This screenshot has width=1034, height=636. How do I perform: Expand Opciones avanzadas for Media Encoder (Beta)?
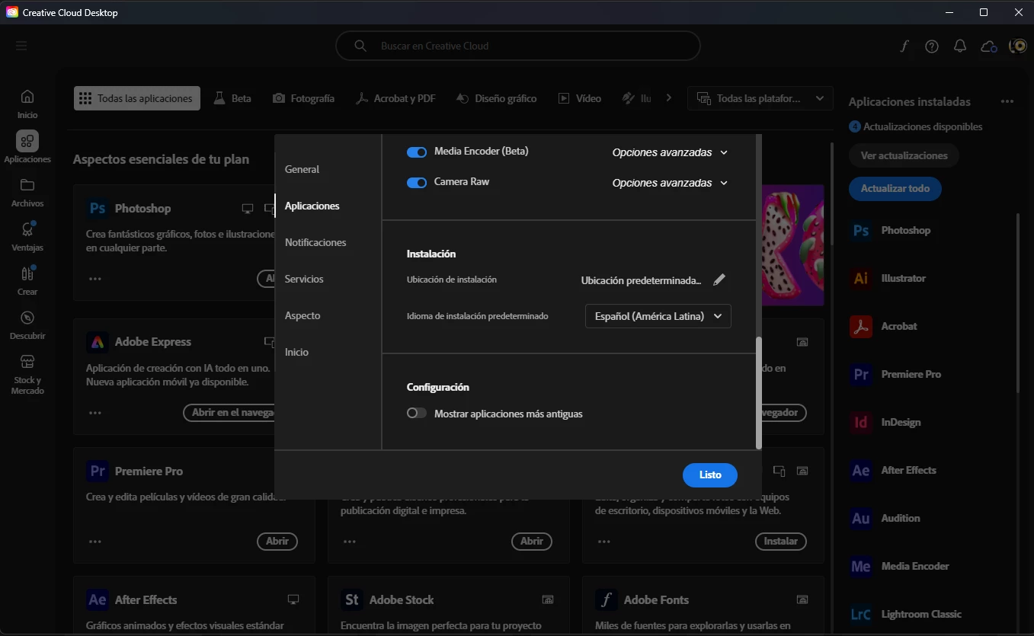pyautogui.click(x=670, y=152)
